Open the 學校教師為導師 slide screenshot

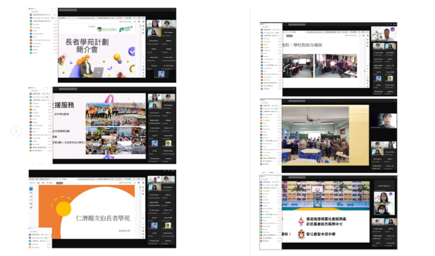(328, 59)
